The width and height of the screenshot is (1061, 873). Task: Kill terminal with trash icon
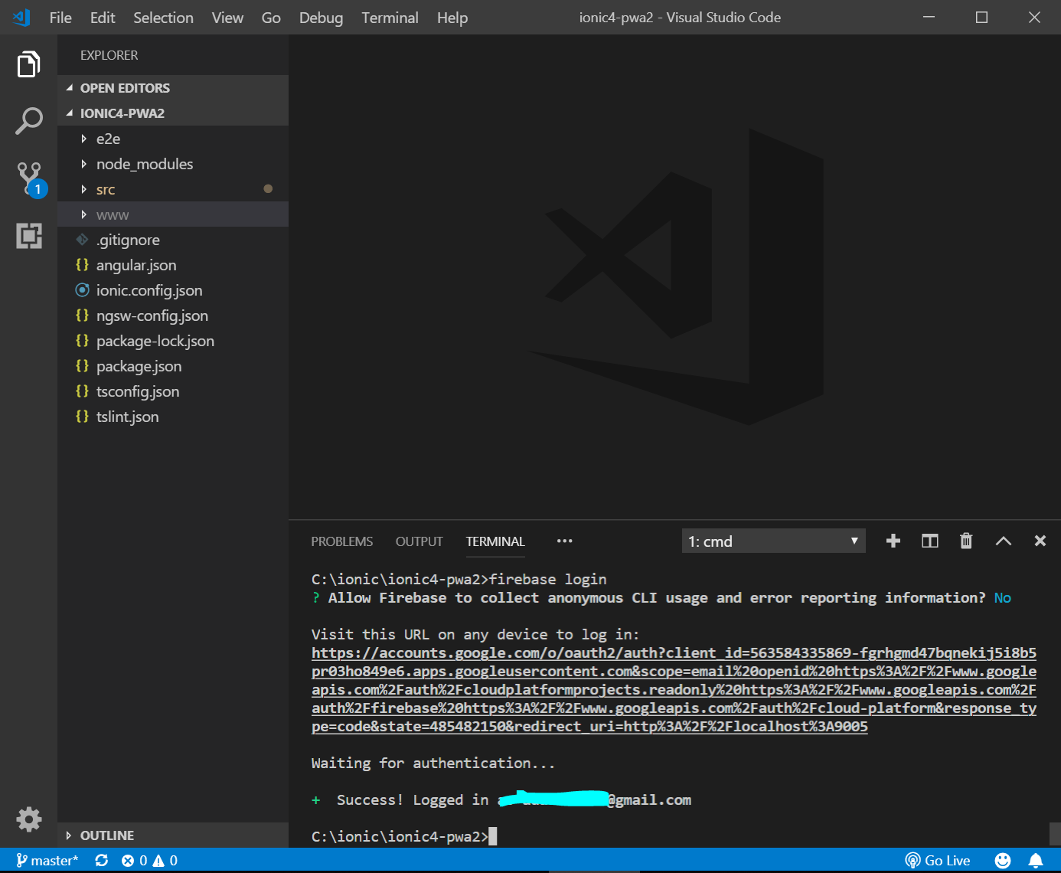pyautogui.click(x=966, y=541)
